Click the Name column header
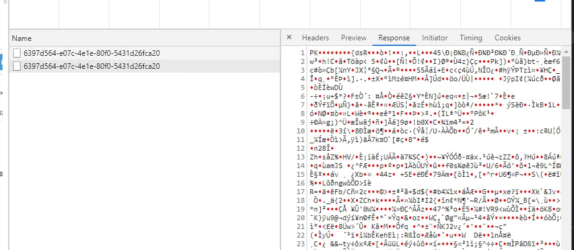 point(145,38)
